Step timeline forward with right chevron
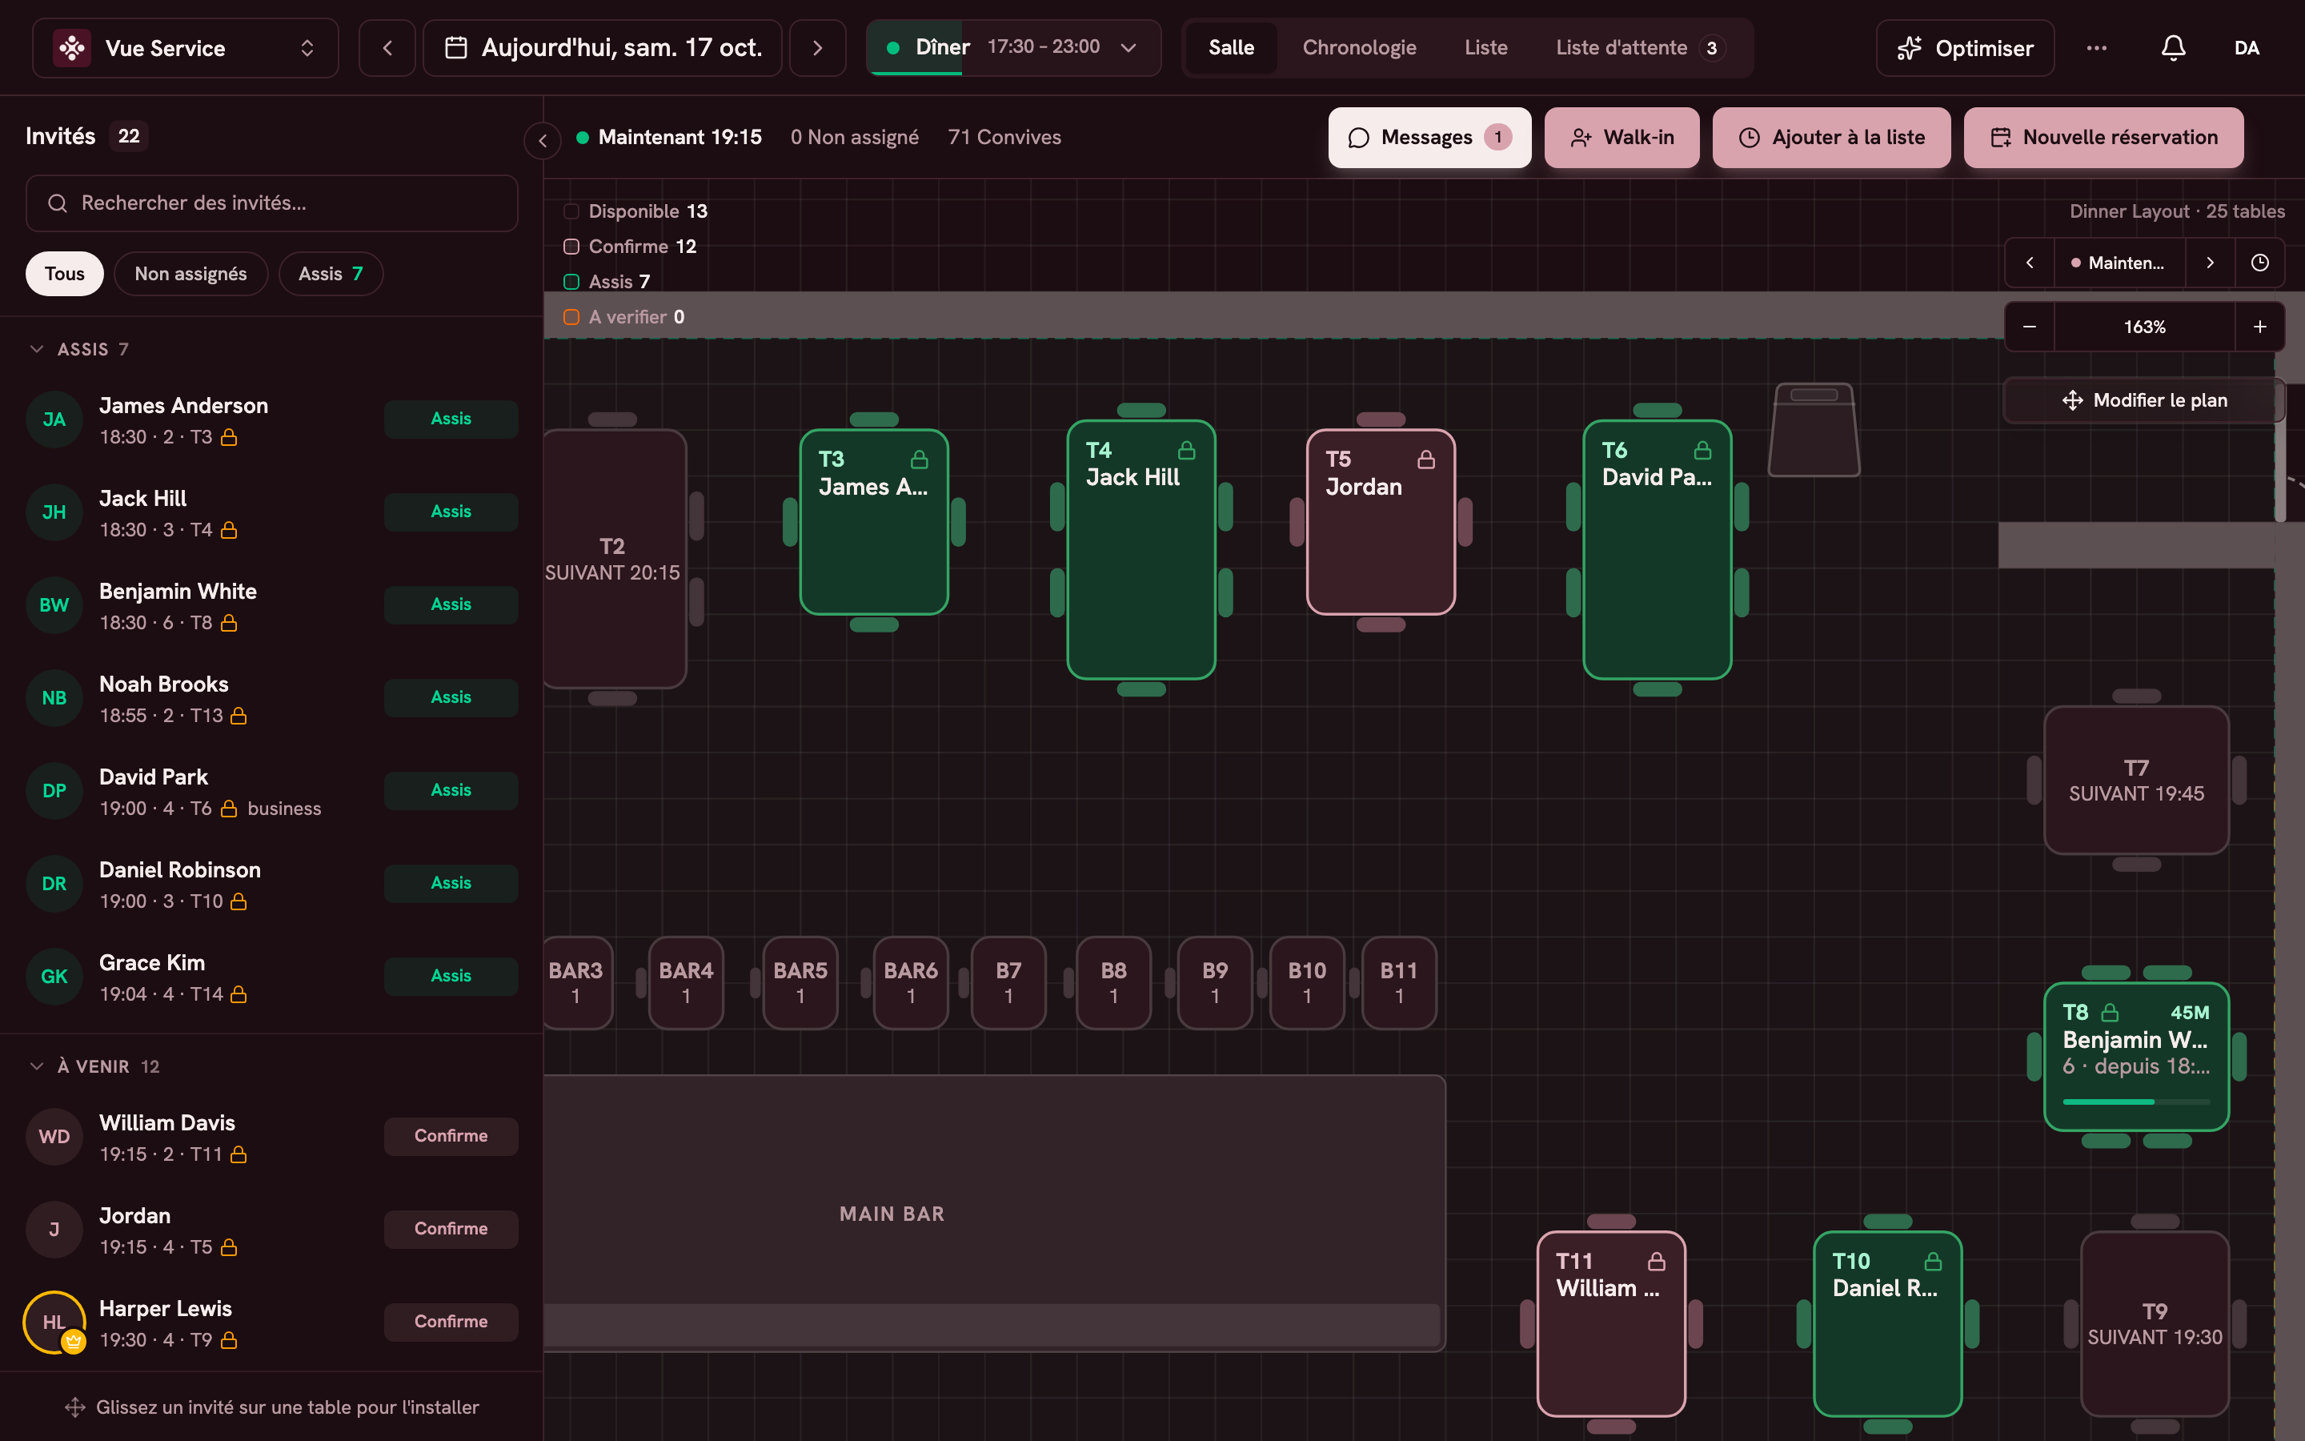The width and height of the screenshot is (2305, 1441). (x=2210, y=263)
